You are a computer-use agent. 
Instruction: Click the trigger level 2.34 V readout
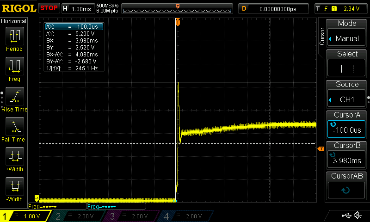tap(351, 9)
